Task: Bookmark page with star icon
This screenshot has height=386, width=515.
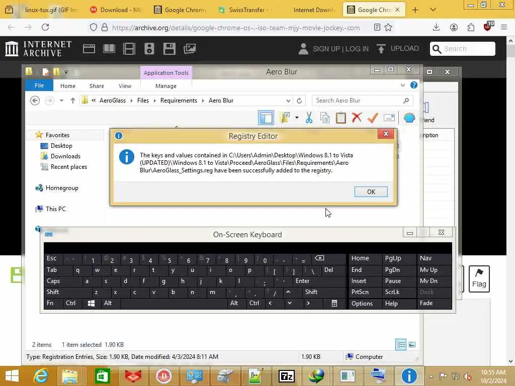Action: click(x=388, y=27)
